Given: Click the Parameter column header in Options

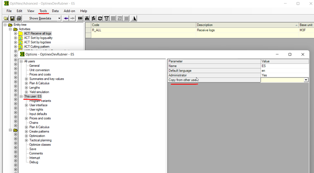Looking at the screenshot, I should coord(214,61).
